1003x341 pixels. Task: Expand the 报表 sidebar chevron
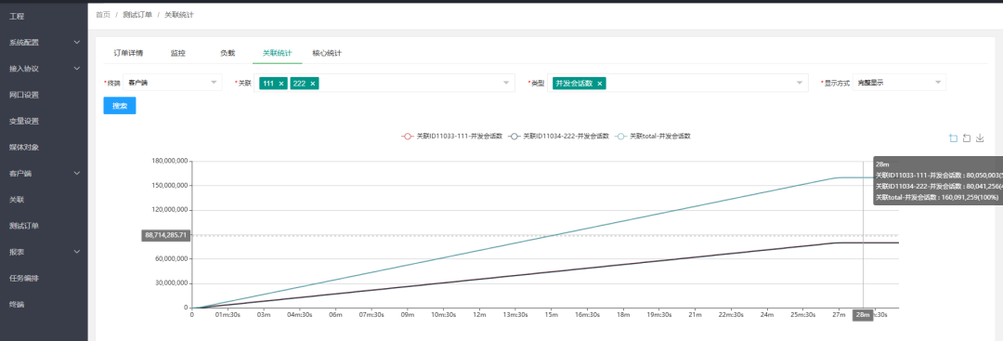[77, 252]
